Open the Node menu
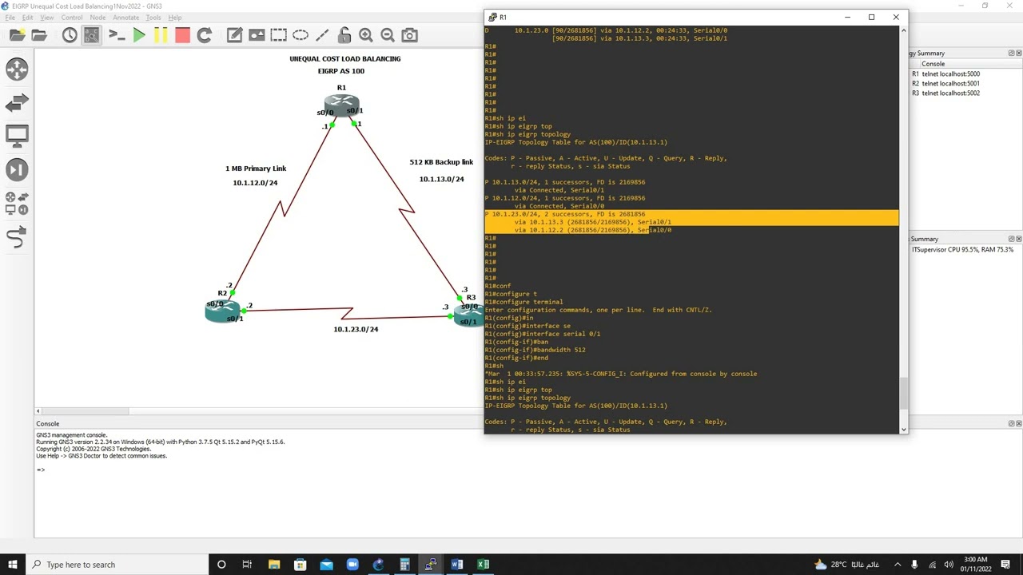 [98, 18]
